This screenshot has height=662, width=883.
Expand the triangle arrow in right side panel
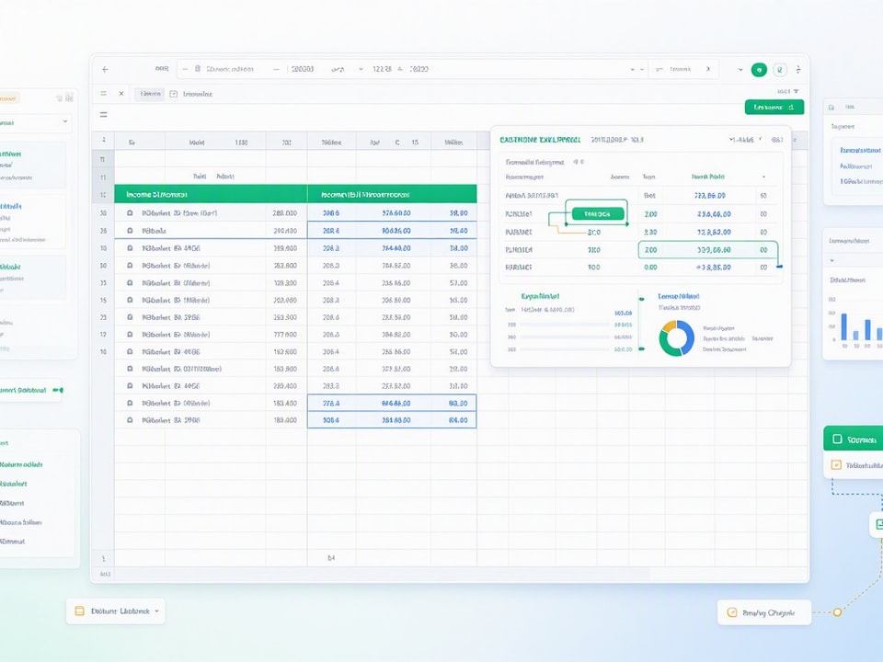coord(831,260)
